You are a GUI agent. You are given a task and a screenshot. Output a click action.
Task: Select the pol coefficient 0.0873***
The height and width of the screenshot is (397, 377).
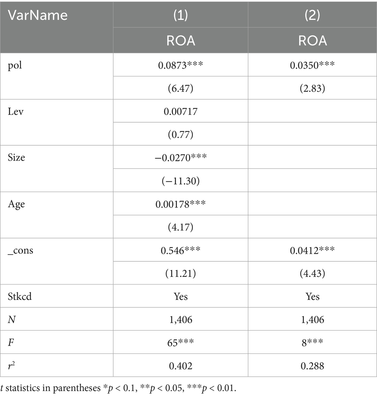(x=180, y=65)
